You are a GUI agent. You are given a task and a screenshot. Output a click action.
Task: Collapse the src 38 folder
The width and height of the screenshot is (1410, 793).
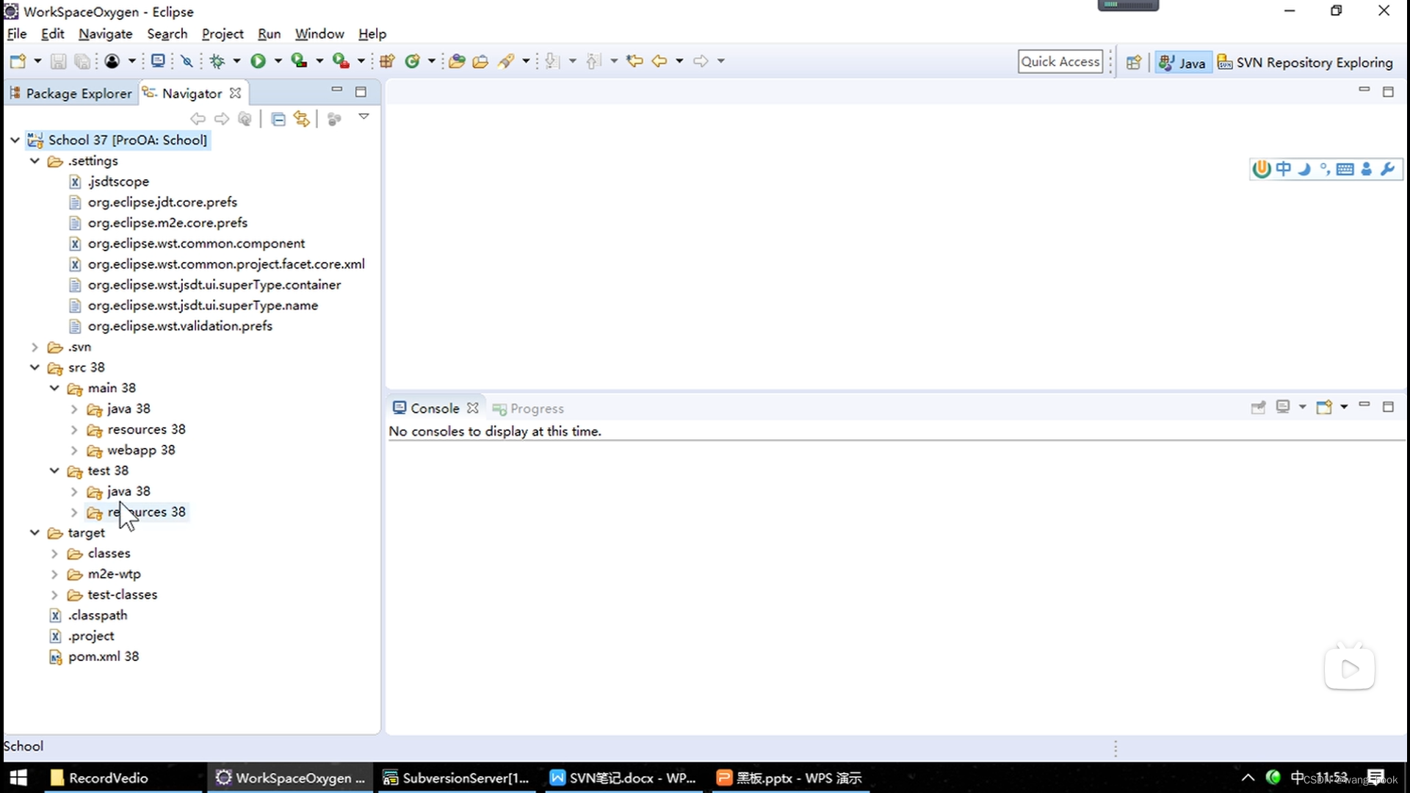coord(33,367)
